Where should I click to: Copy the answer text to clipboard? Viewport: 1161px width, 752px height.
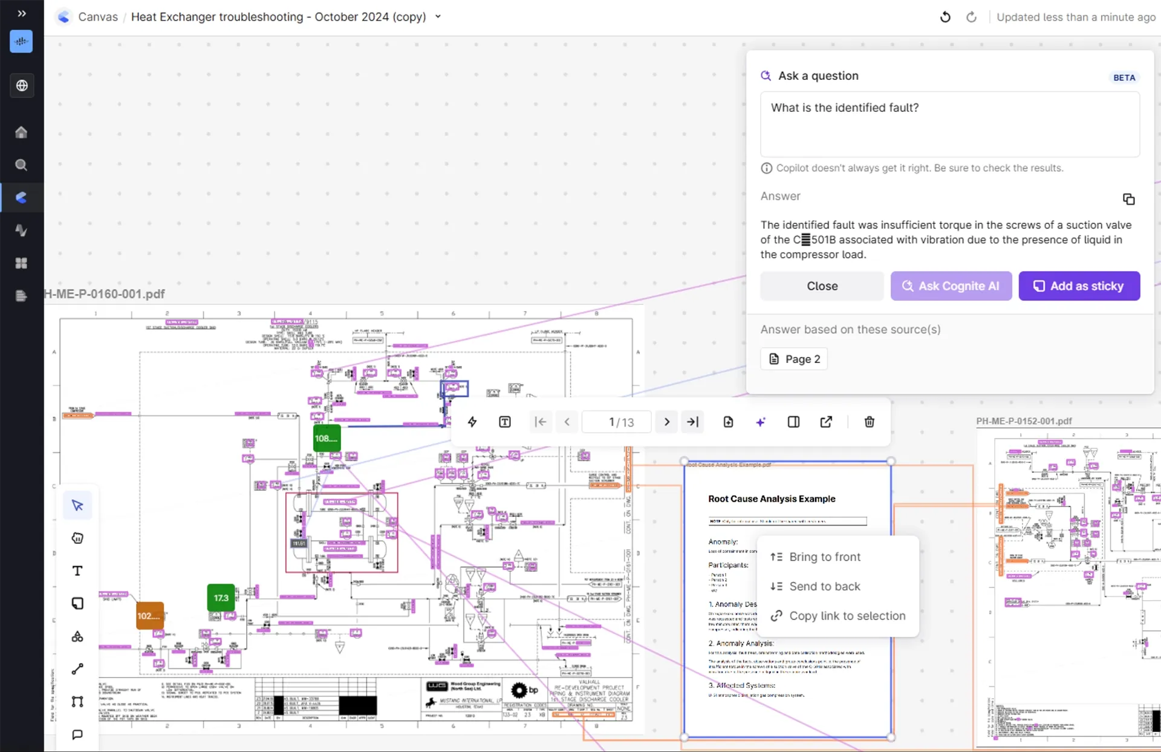pyautogui.click(x=1128, y=199)
